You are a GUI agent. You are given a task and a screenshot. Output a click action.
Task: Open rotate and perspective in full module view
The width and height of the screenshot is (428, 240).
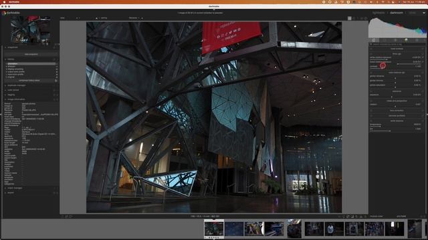coord(423,101)
